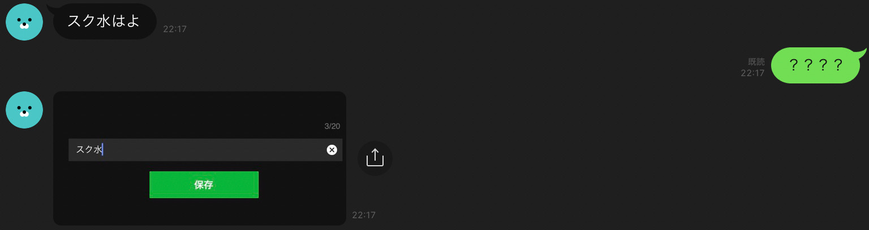Click the 3/20 character counter
The image size is (869, 230).
click(332, 126)
